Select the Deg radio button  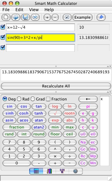click(x=5, y=99)
